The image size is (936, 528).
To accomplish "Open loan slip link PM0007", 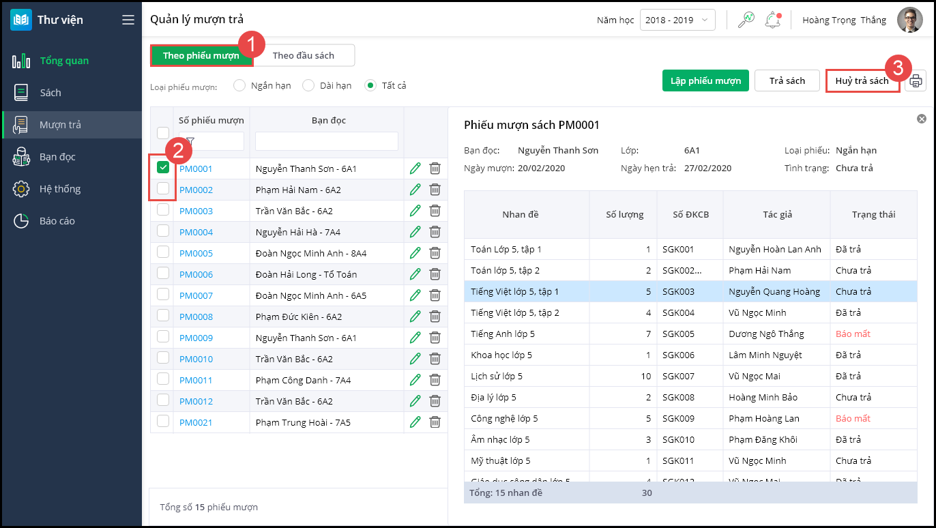I will point(196,295).
